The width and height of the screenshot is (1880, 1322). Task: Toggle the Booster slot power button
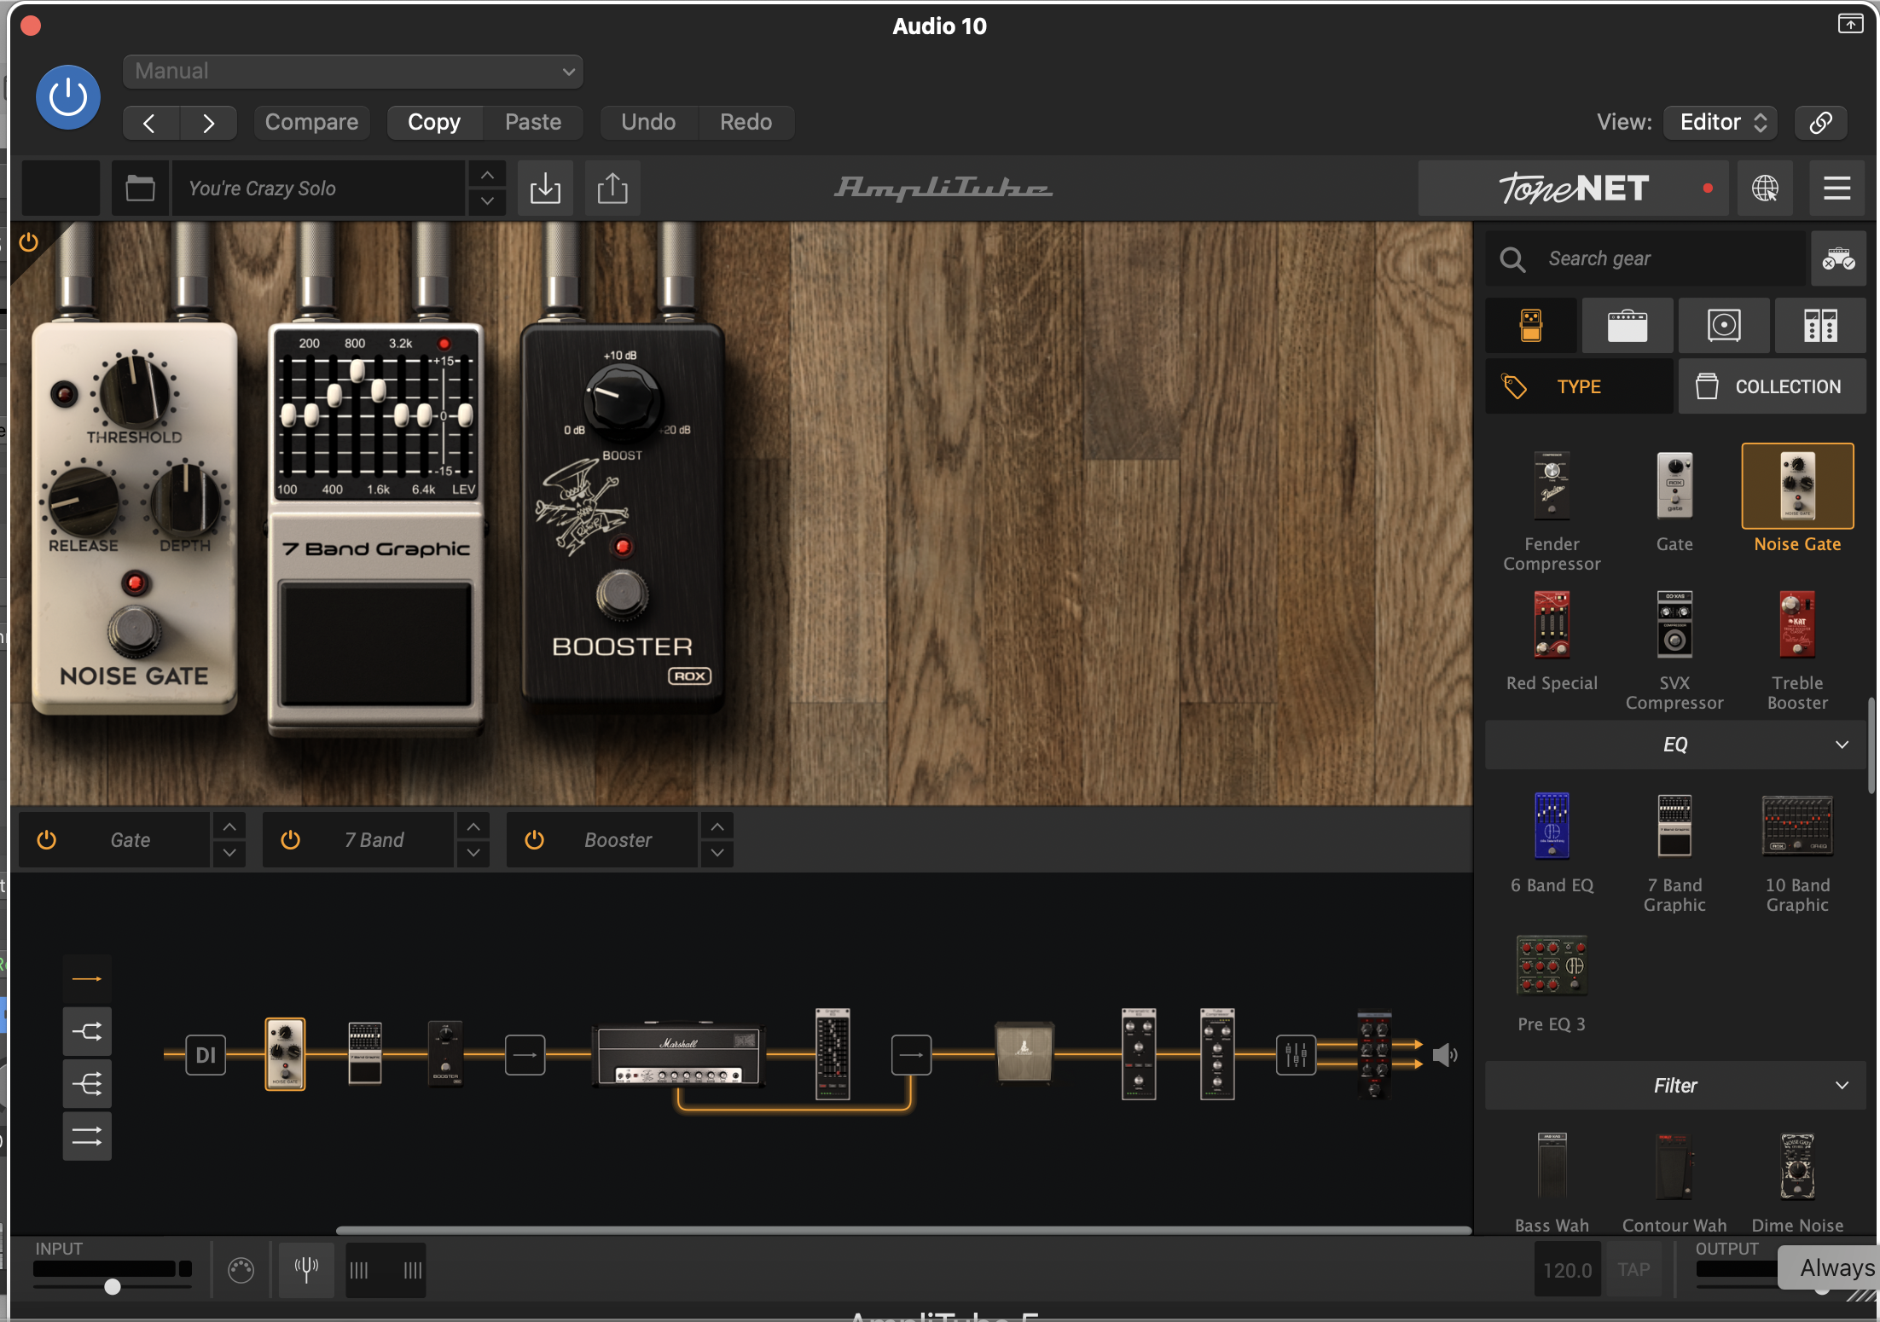pos(535,840)
